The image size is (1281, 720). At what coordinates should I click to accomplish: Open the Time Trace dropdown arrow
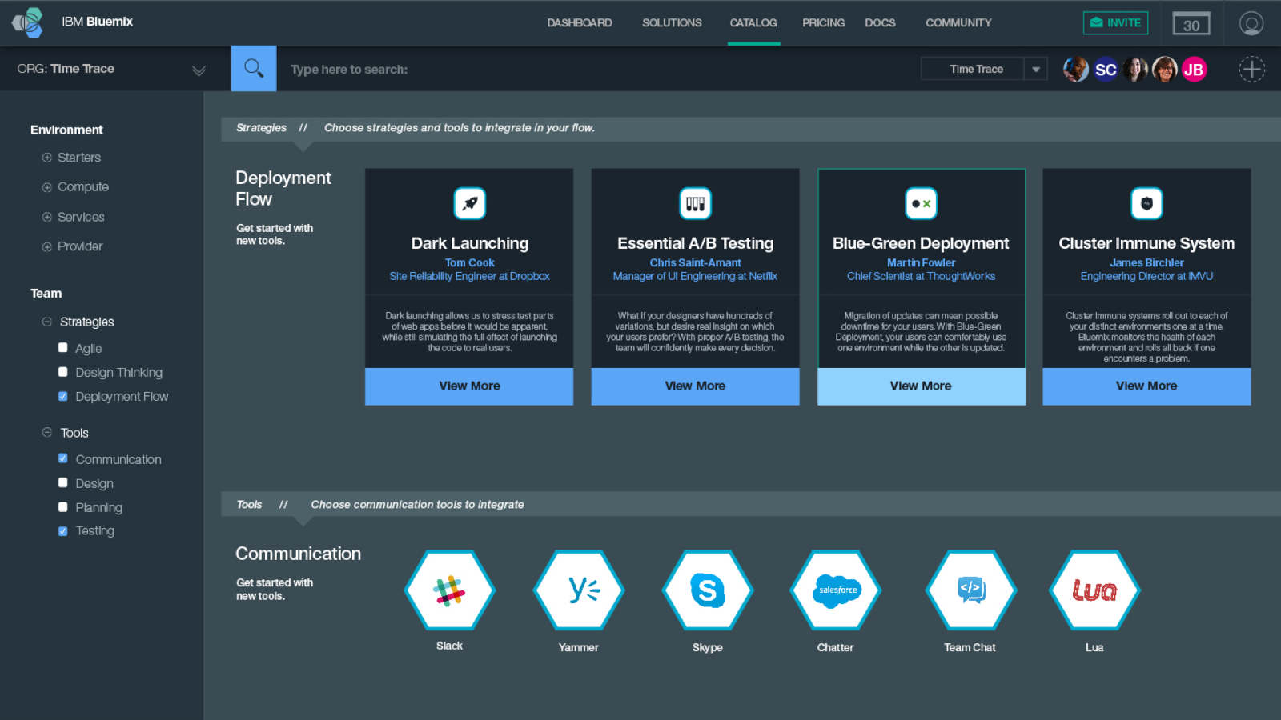pos(1035,70)
